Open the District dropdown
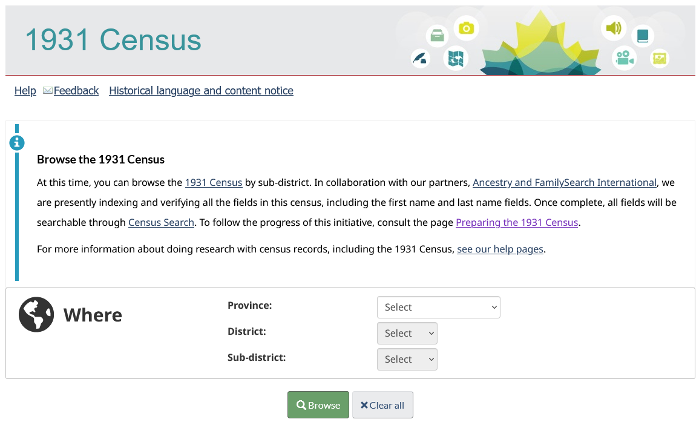 click(407, 333)
